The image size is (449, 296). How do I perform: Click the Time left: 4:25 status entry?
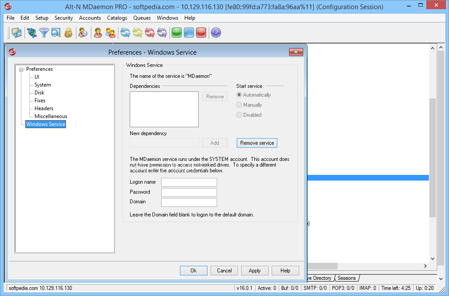(396, 288)
